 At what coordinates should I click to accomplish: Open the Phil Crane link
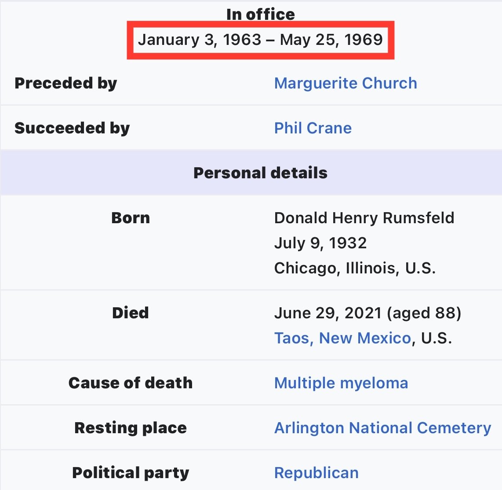[313, 128]
